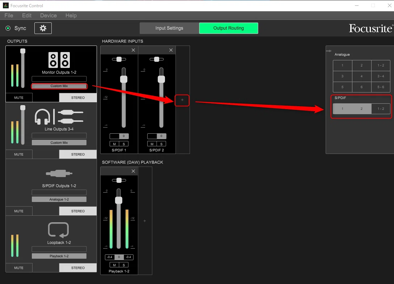Add a software playback channel with plus

145,221
